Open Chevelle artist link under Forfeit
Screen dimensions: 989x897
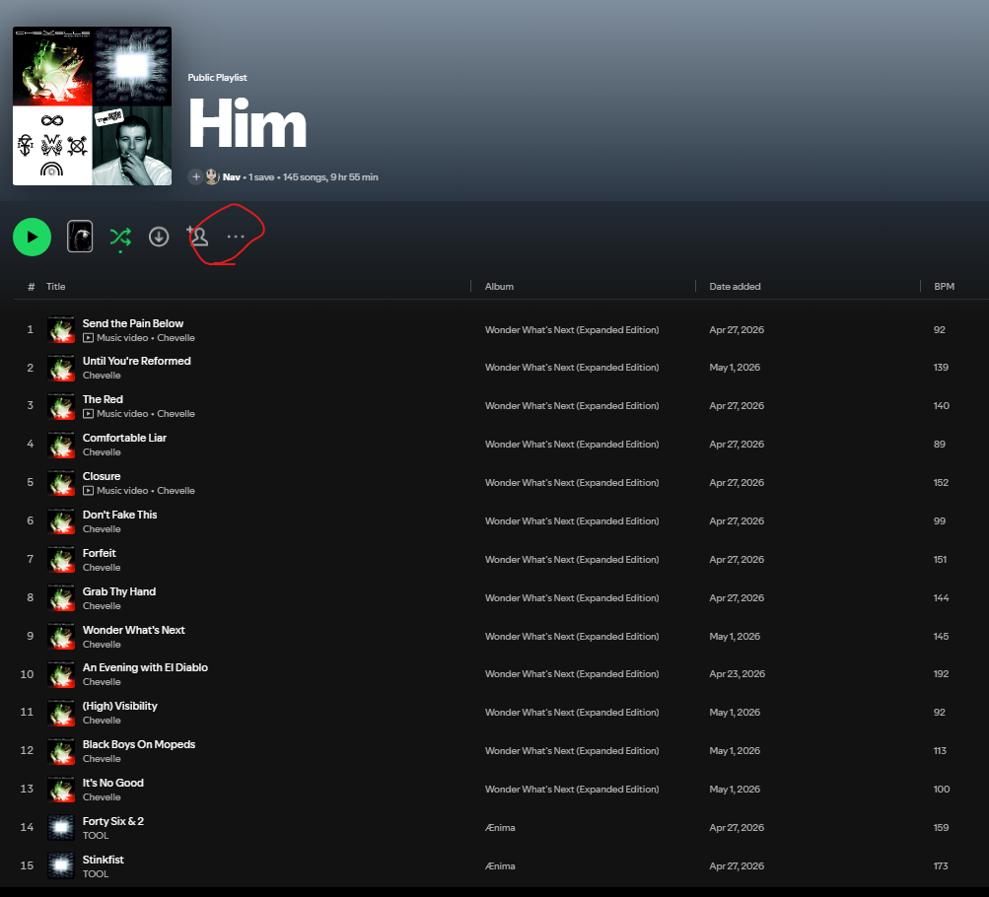[x=102, y=568]
